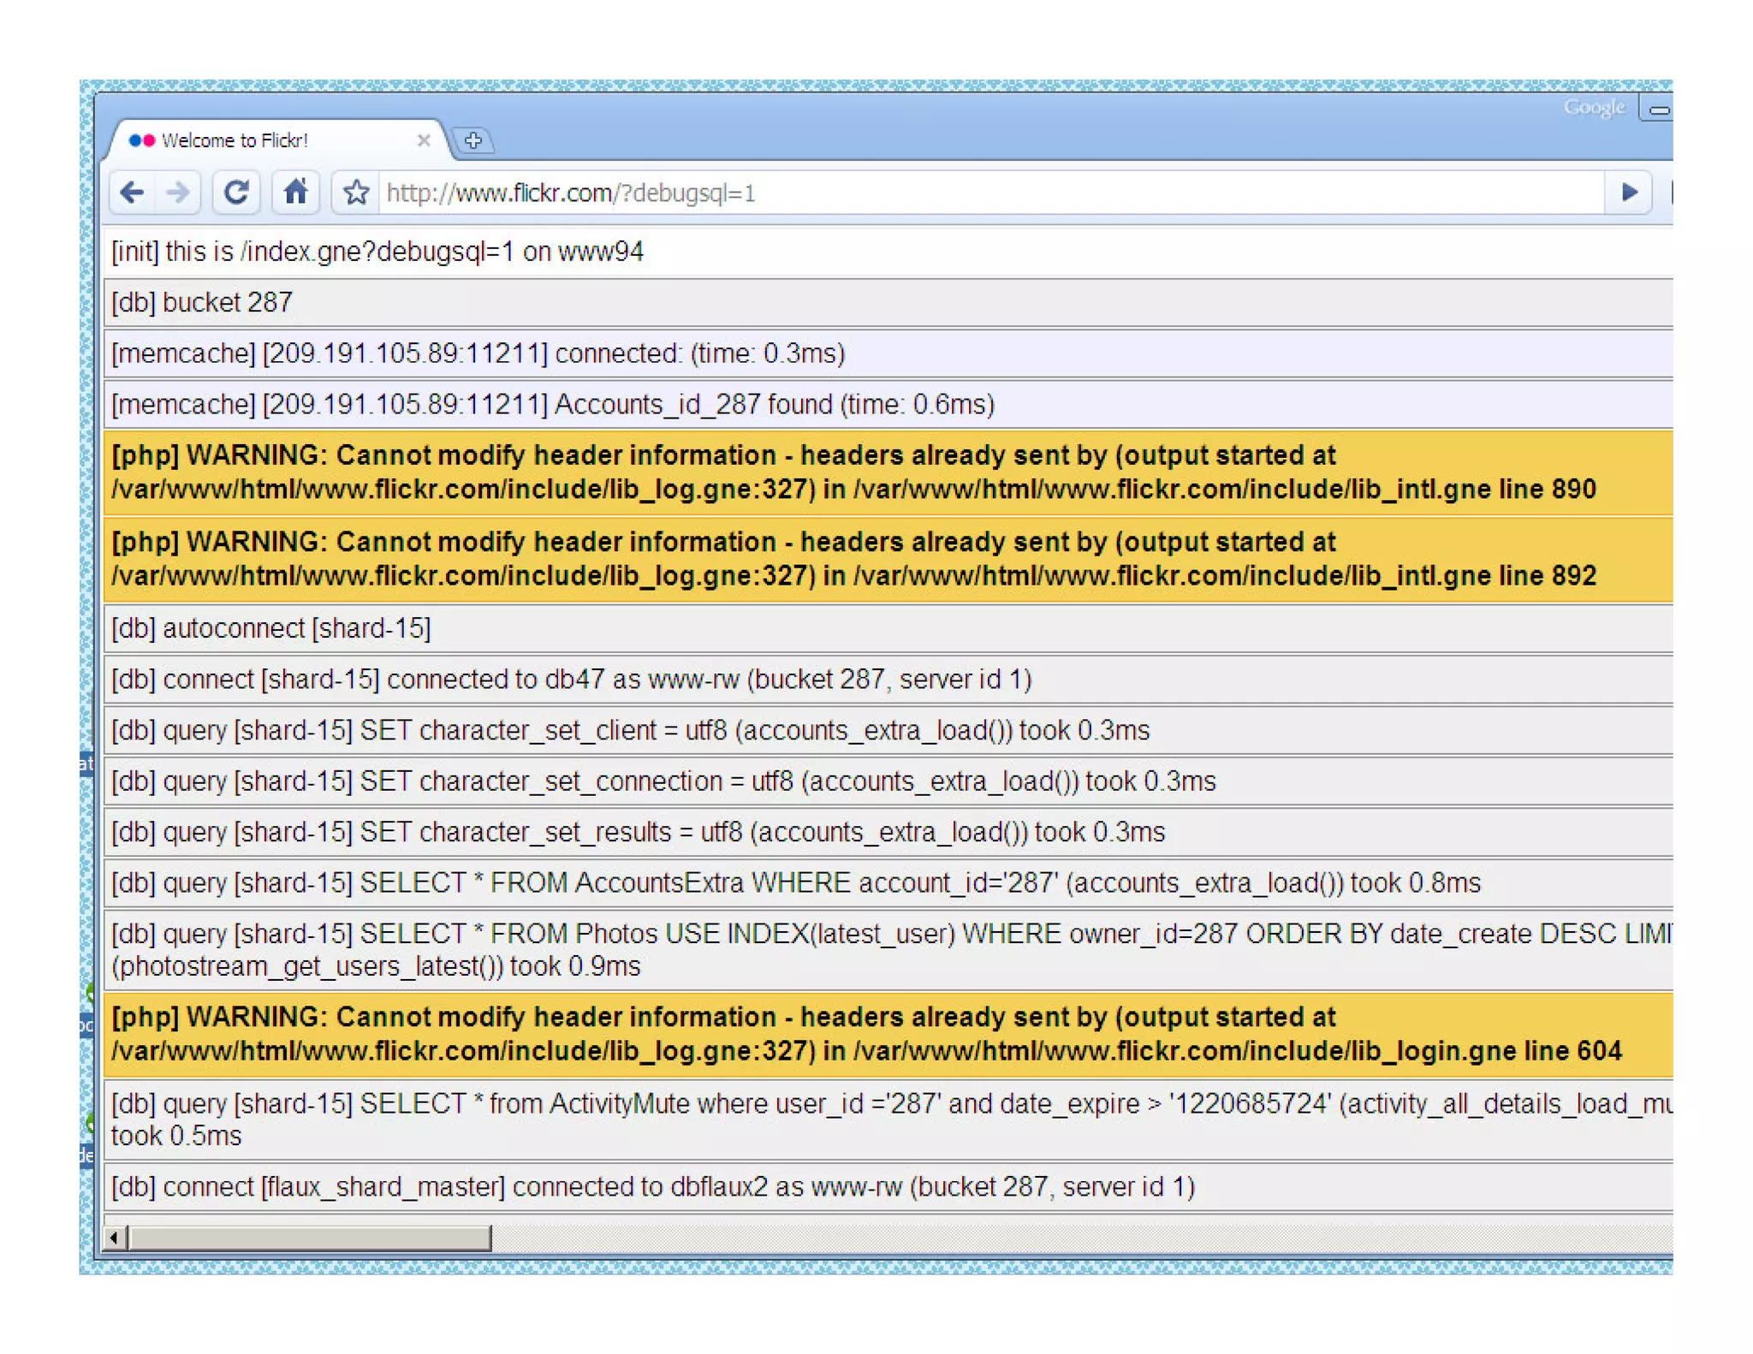Click the Forward navigation arrow
The width and height of the screenshot is (1753, 1354).
[x=178, y=192]
